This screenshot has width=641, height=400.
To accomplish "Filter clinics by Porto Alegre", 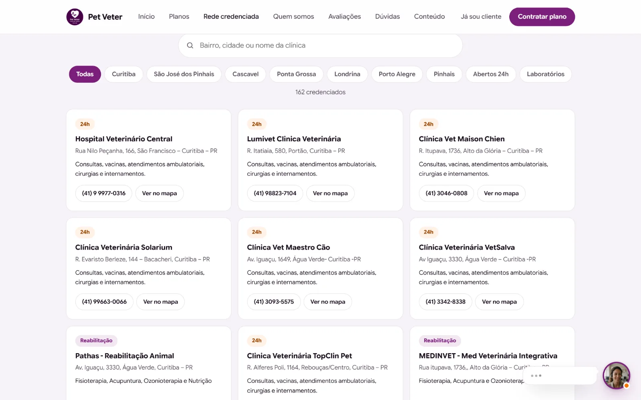I will 397,74.
